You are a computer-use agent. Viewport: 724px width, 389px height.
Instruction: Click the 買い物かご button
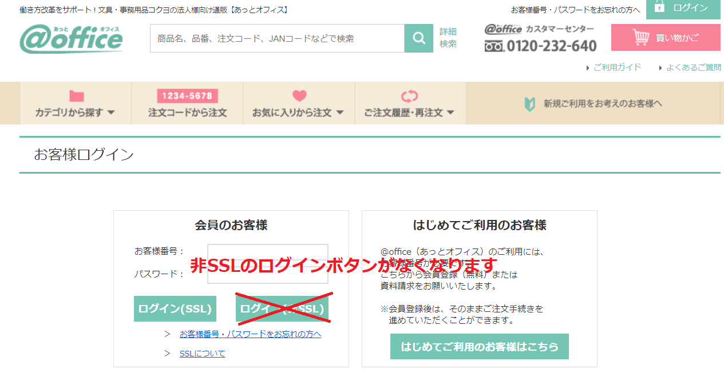pos(666,38)
